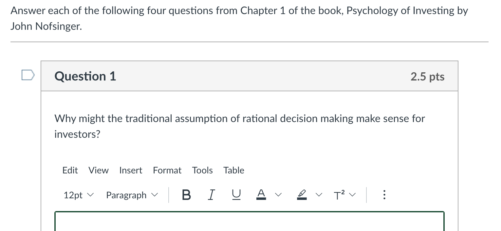Open the Insert menu
This screenshot has height=231, width=501.
(130, 170)
